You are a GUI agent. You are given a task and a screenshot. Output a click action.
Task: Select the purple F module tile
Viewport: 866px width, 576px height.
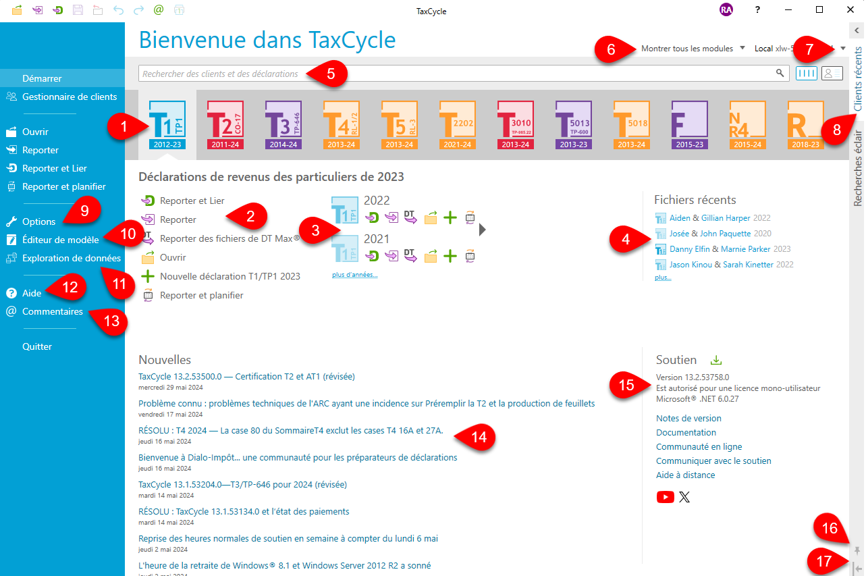pos(688,125)
